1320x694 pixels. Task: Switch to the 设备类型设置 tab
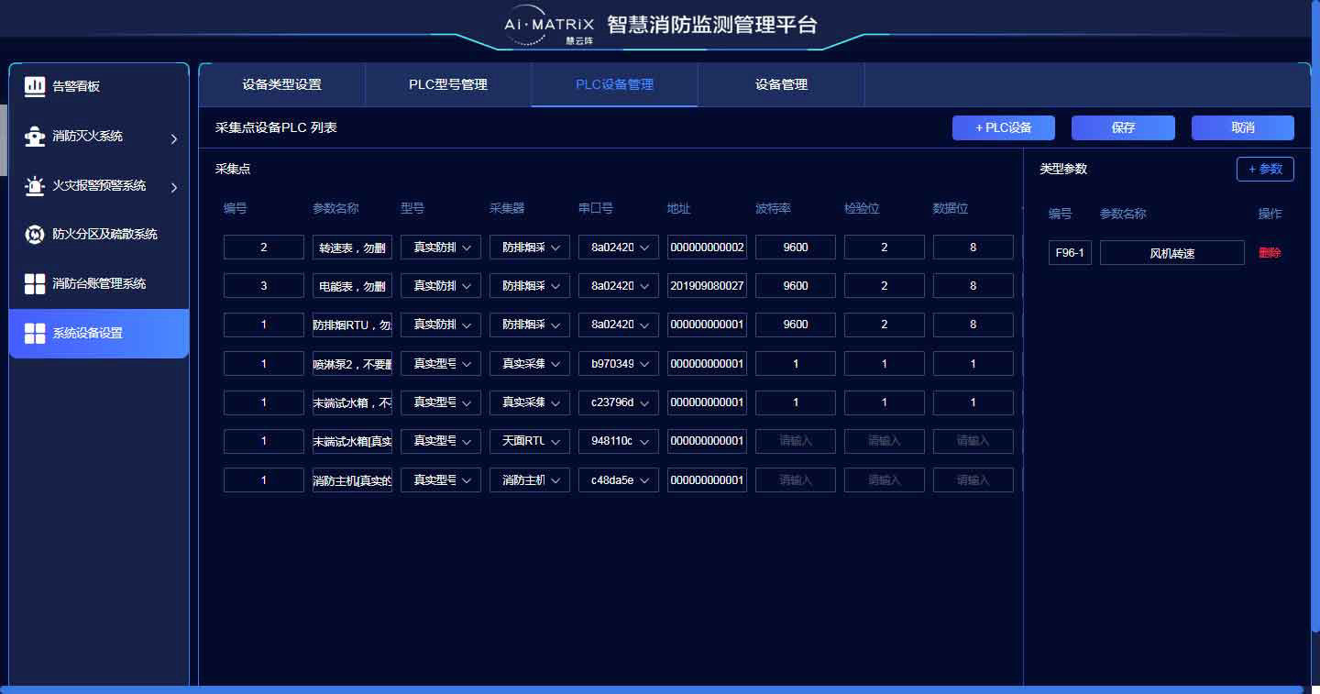pos(280,84)
